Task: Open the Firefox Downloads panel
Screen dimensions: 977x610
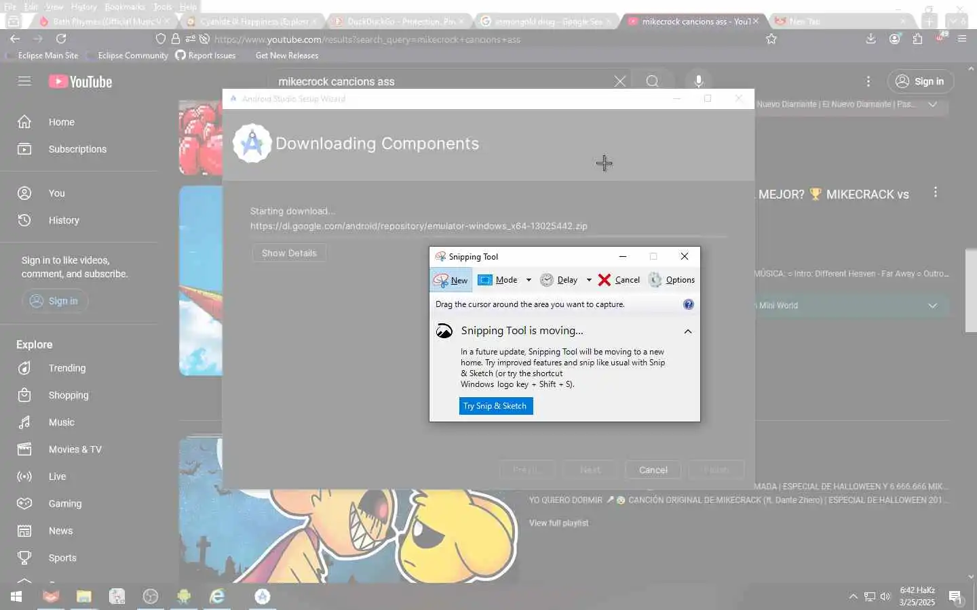Action: 871,39
